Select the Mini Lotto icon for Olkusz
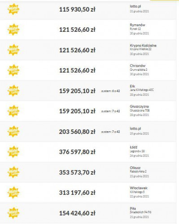 pyautogui.click(x=13, y=172)
